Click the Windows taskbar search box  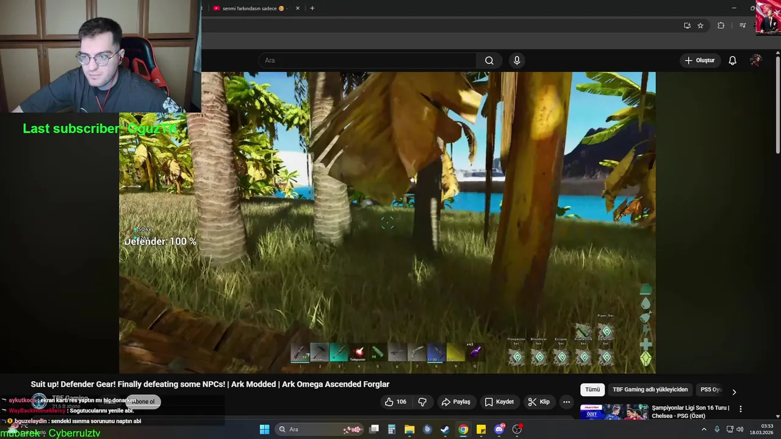point(320,429)
